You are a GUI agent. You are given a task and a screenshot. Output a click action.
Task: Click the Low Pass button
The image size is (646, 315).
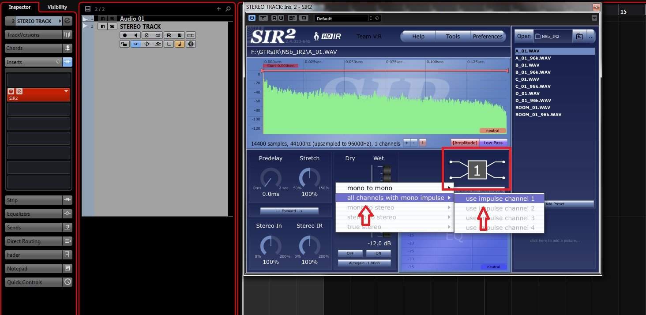click(x=493, y=143)
